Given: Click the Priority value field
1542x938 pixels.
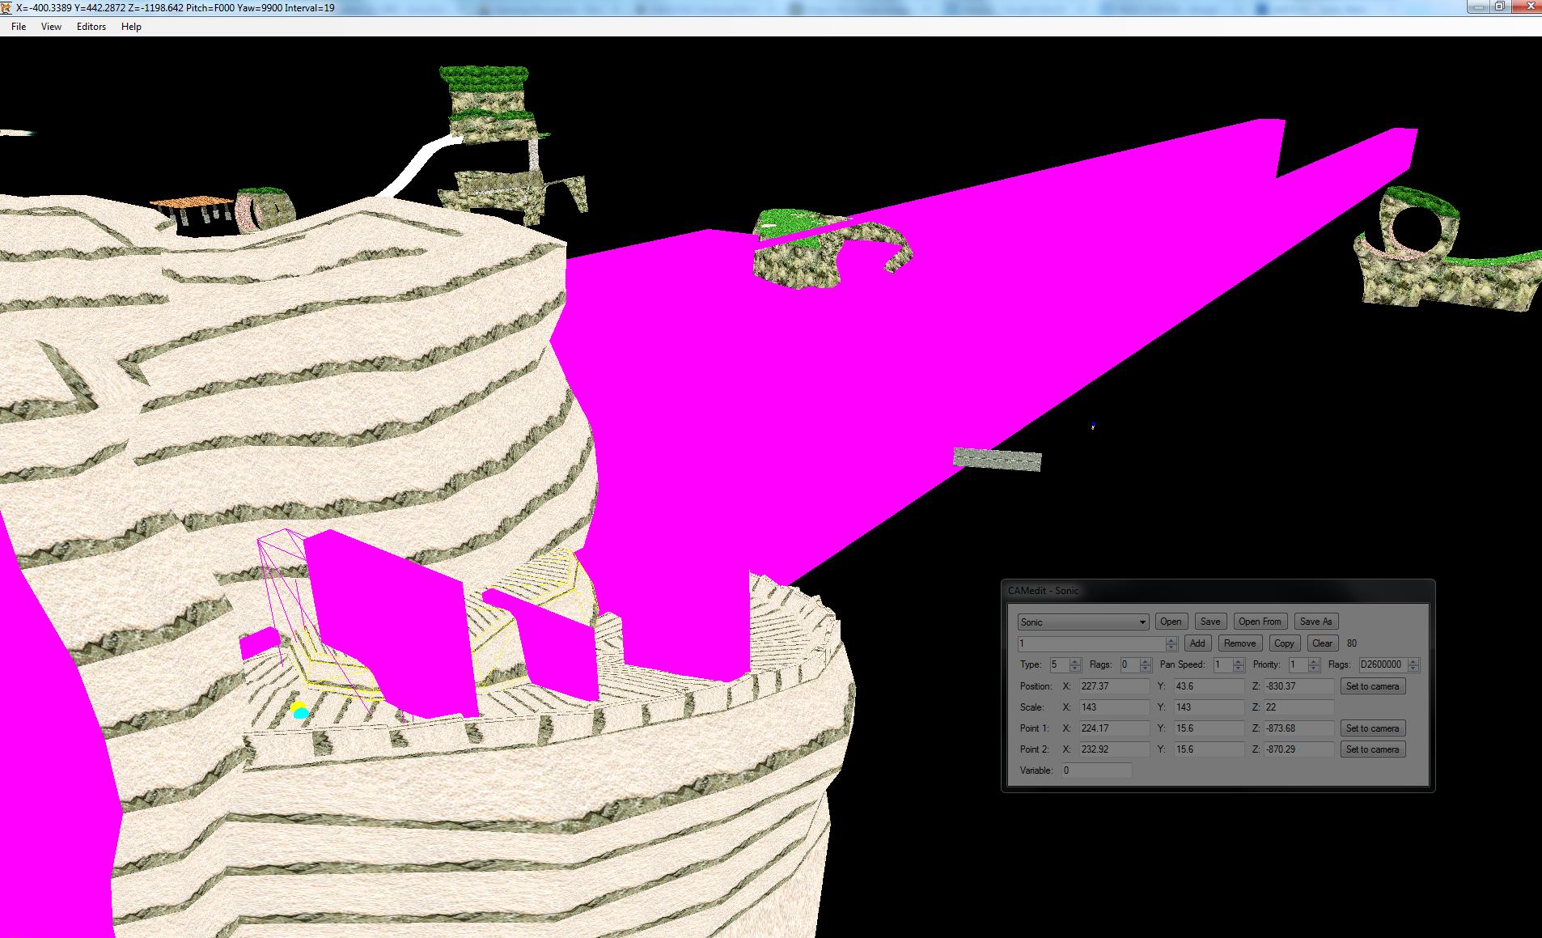Looking at the screenshot, I should 1298,664.
